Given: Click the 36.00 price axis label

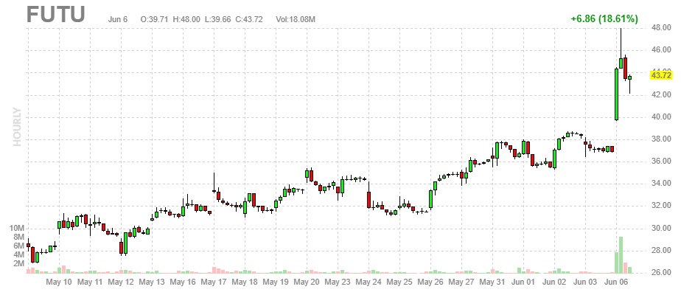Looking at the screenshot, I should coord(660,162).
